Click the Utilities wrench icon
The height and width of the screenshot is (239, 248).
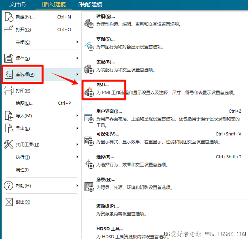[9, 145]
